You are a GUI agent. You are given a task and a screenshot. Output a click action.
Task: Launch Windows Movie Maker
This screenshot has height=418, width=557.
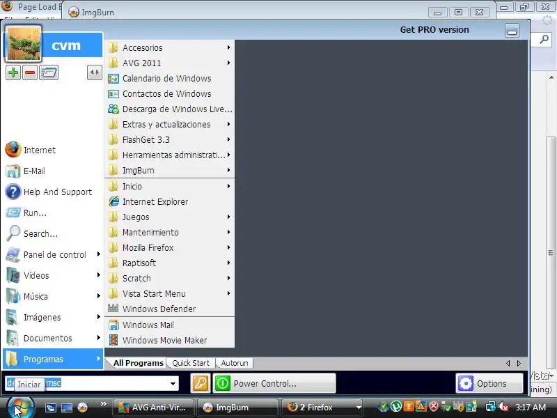point(169,340)
